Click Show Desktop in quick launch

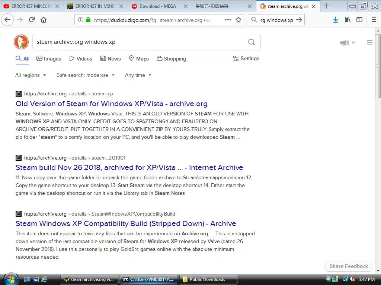[27, 279]
